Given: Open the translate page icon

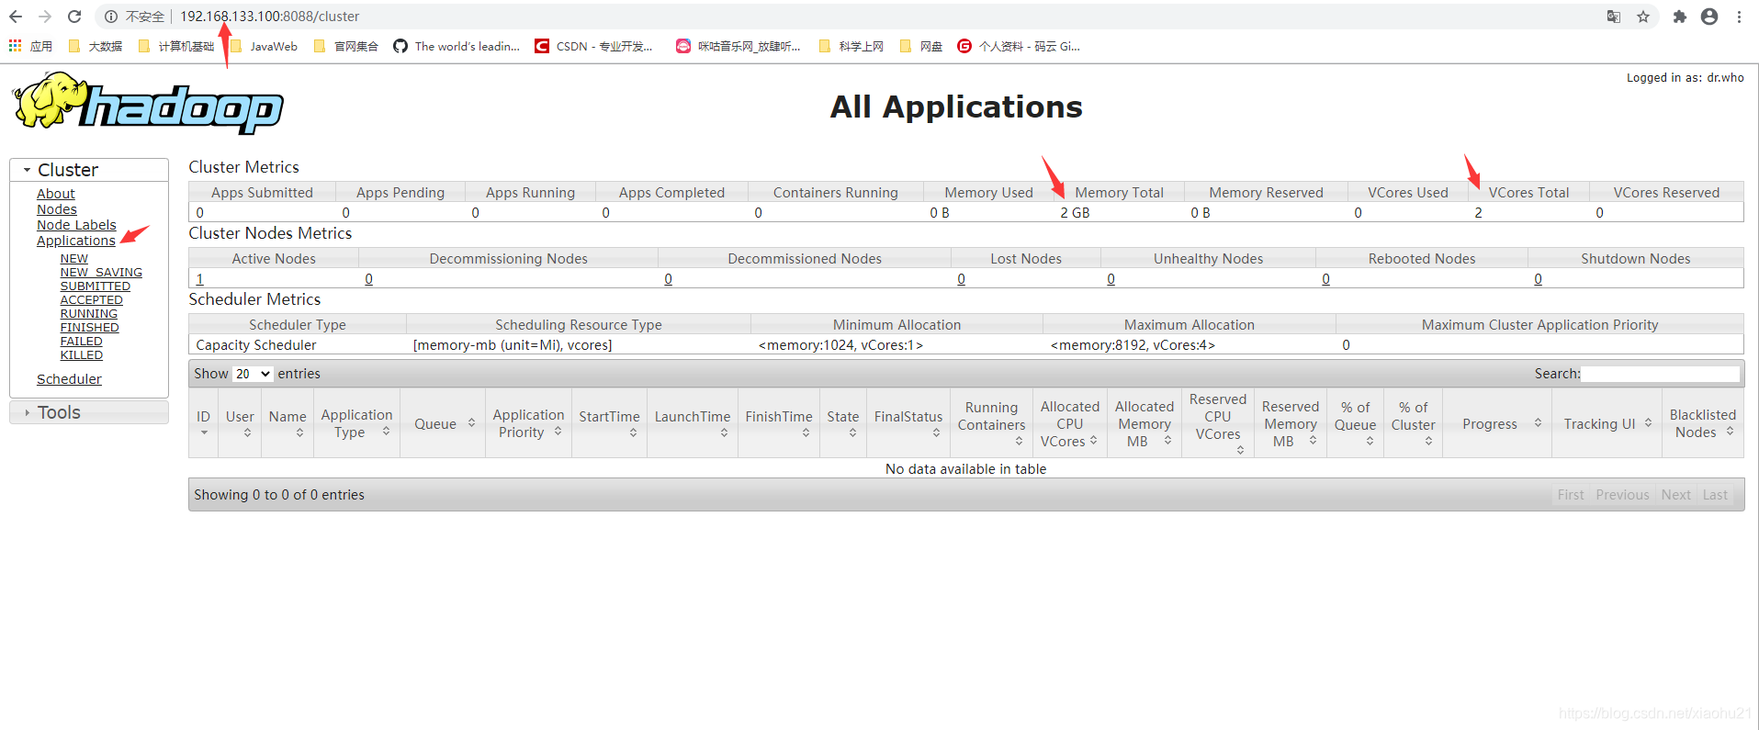Looking at the screenshot, I should pos(1614,17).
